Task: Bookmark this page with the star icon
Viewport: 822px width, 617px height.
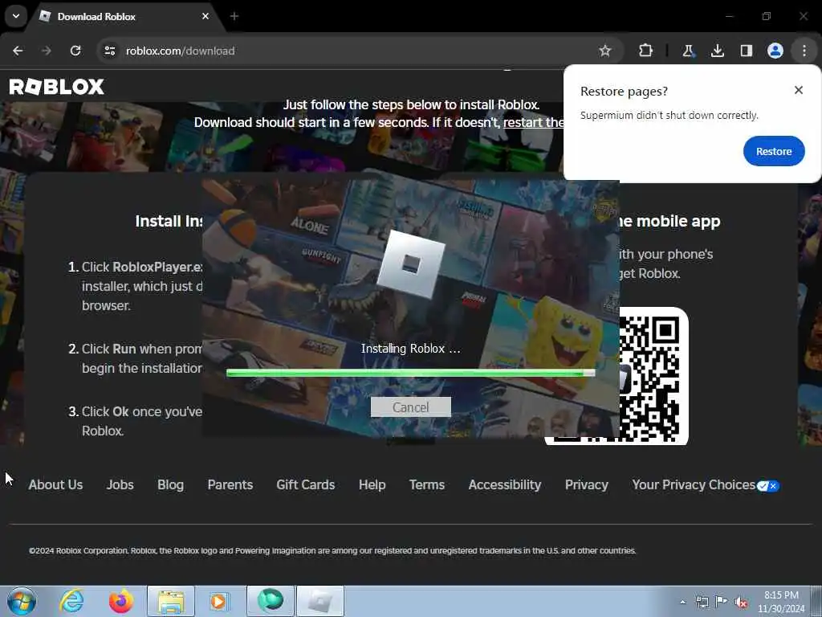Action: [x=605, y=51]
